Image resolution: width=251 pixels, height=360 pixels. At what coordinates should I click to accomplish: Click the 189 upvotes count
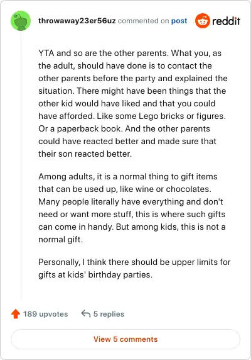46,314
